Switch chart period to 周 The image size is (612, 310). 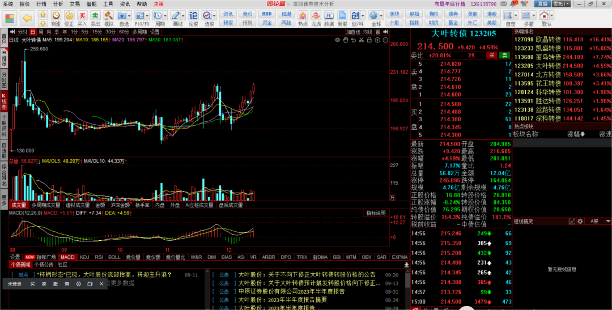point(41,32)
